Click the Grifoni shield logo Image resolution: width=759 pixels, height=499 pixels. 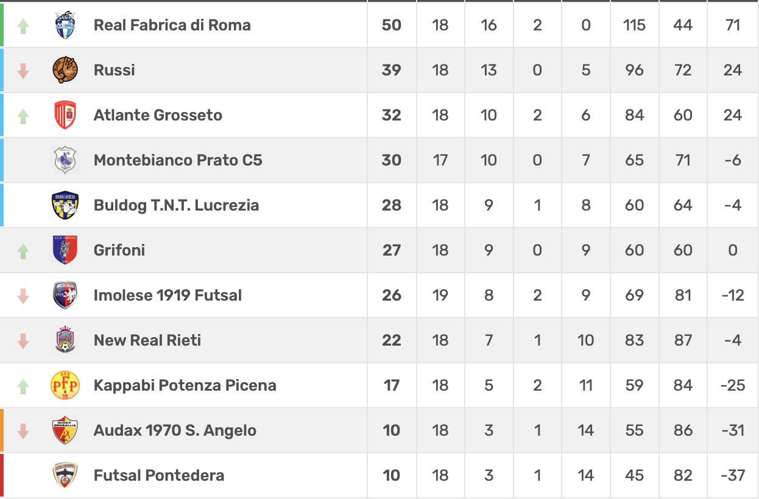[65, 250]
